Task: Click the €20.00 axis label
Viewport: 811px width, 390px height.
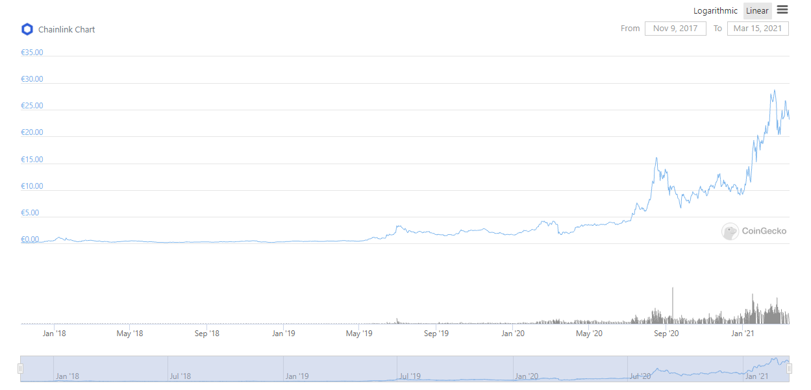Action: point(32,132)
